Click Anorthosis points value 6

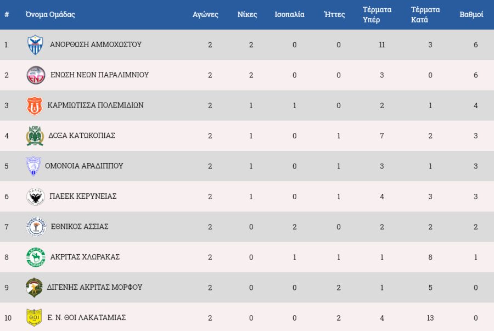[x=476, y=44]
